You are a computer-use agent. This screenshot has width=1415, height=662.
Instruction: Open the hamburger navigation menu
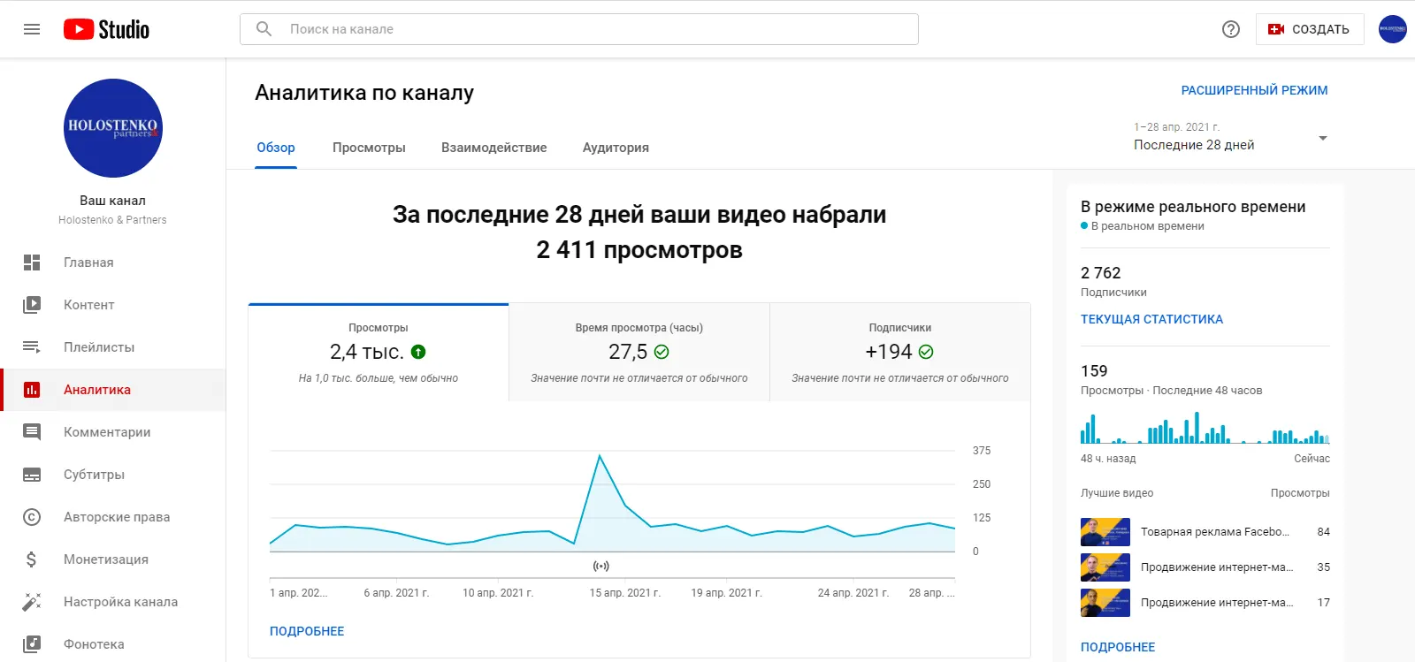click(x=32, y=29)
